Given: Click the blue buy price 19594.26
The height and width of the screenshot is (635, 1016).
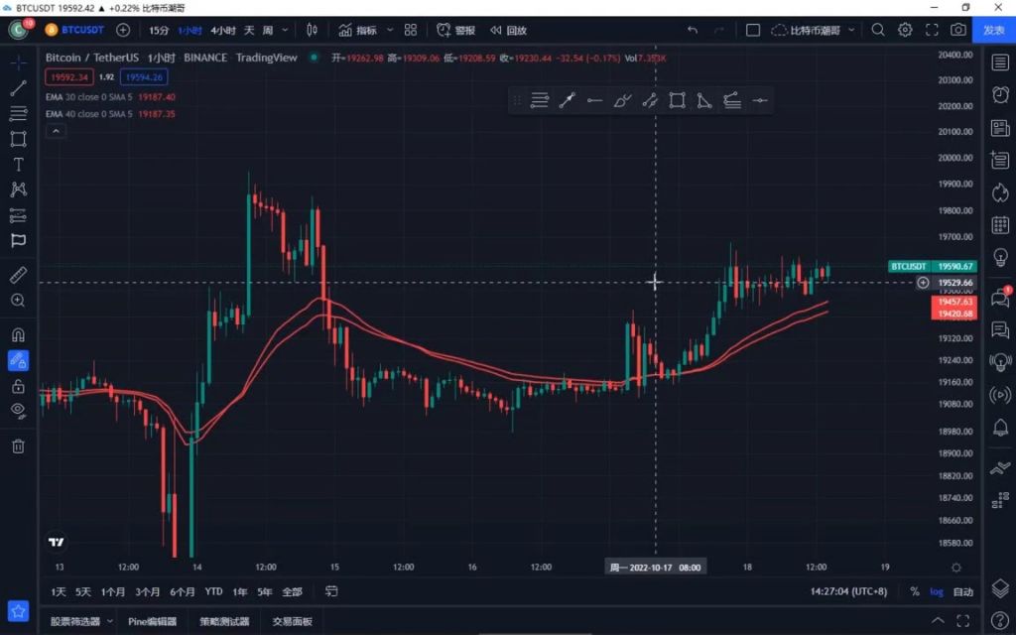Looking at the screenshot, I should pos(144,77).
